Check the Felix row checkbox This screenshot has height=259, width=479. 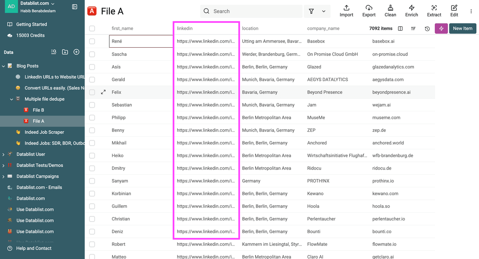(x=92, y=92)
